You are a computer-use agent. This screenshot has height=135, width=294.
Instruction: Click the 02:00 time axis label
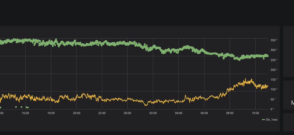[153, 113]
